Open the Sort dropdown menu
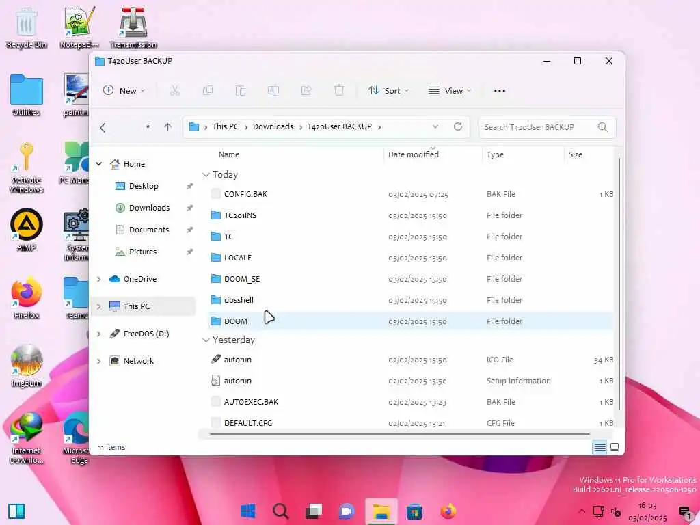 pyautogui.click(x=388, y=91)
